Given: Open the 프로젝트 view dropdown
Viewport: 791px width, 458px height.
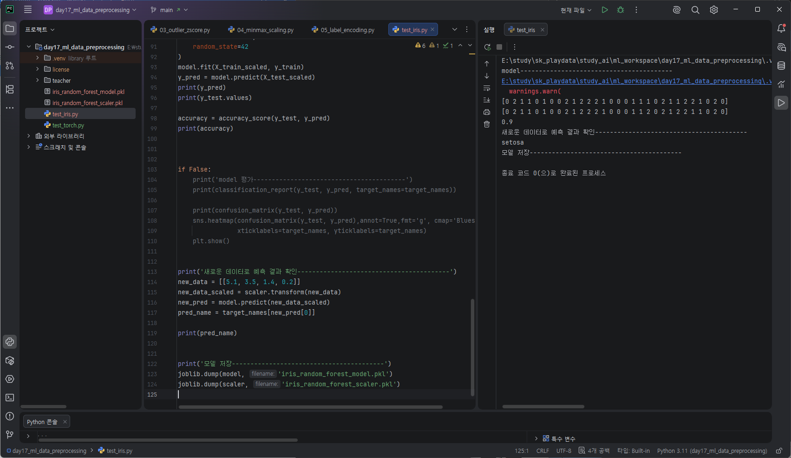Looking at the screenshot, I should pyautogui.click(x=40, y=29).
